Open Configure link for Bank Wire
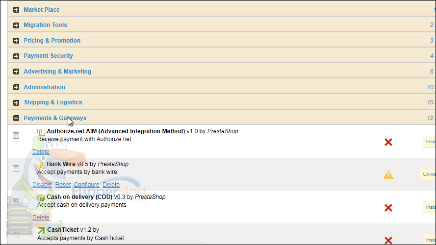This screenshot has width=436, height=245. coord(86,184)
